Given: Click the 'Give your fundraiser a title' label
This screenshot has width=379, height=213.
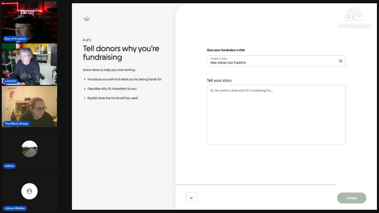Looking at the screenshot, I should pyautogui.click(x=226, y=50).
